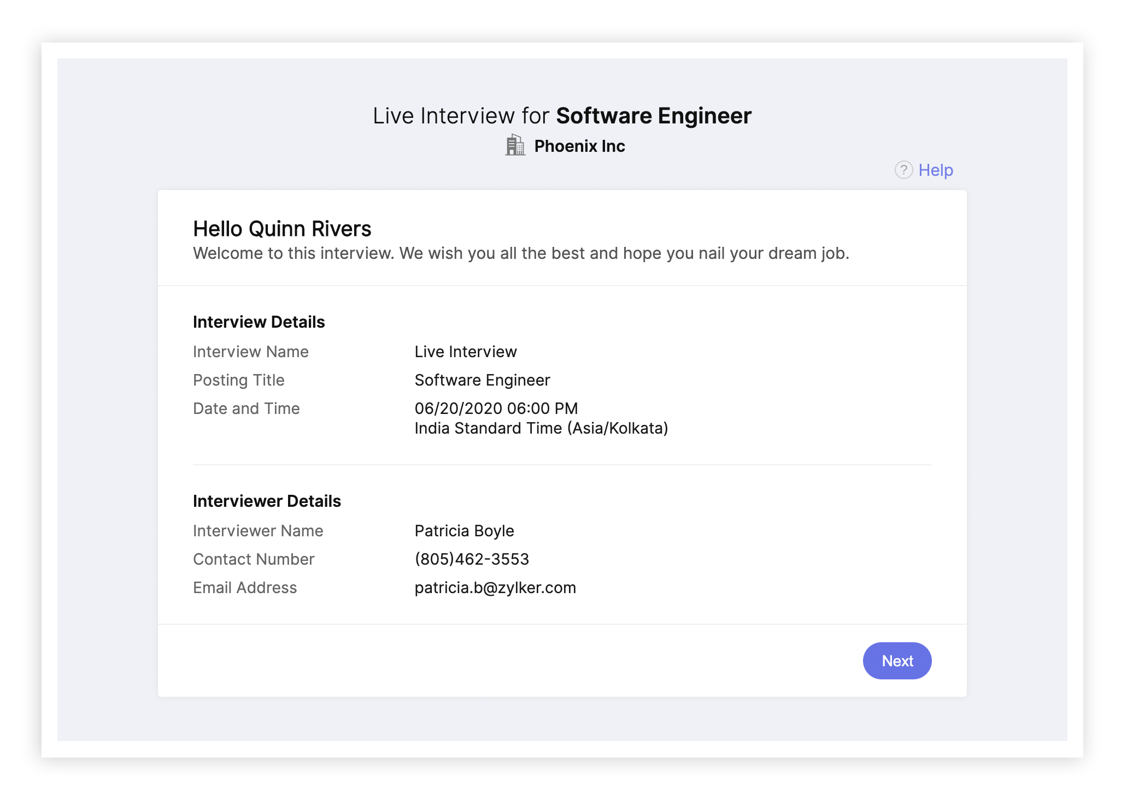Click the company building icon
Image resolution: width=1127 pixels, height=811 pixels.
pyautogui.click(x=514, y=146)
